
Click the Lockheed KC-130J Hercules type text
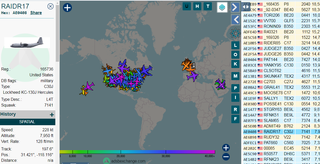pyautogui.click(x=28, y=92)
